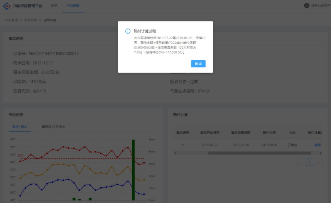This screenshot has width=331, height=203.
Task: Click the left scroll arrow under the payout table
Action: tap(174, 153)
